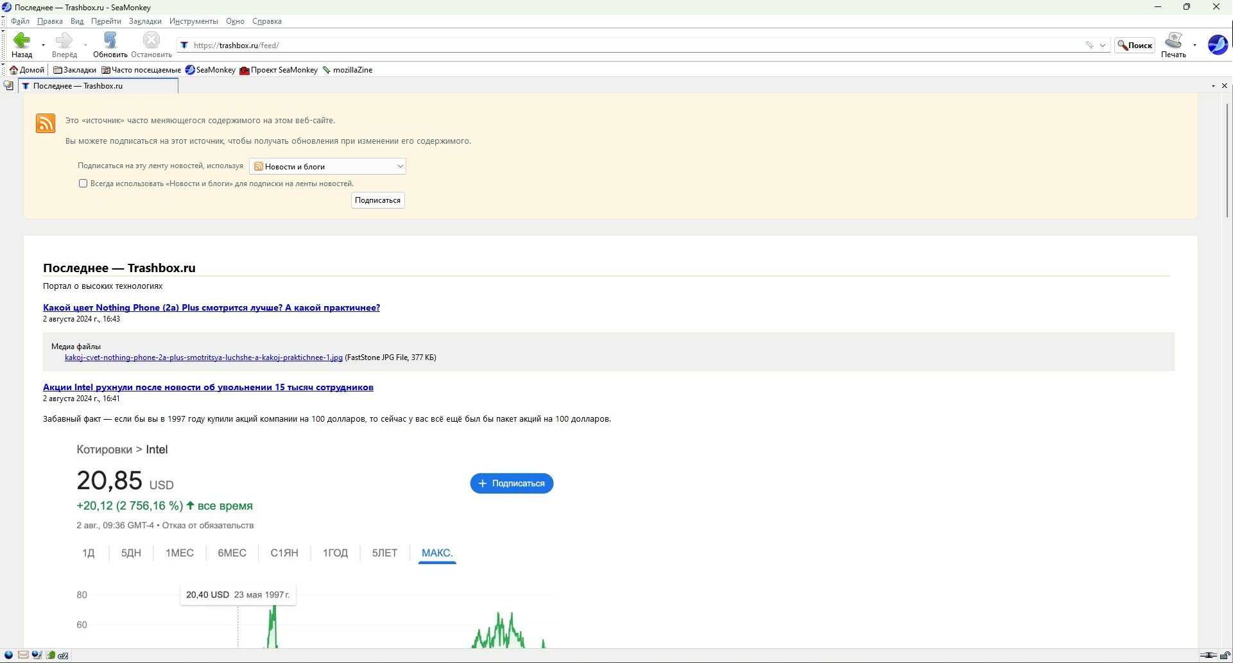
Task: Open the «Новости и блоги» feed reader dropdown
Action: [x=327, y=166]
